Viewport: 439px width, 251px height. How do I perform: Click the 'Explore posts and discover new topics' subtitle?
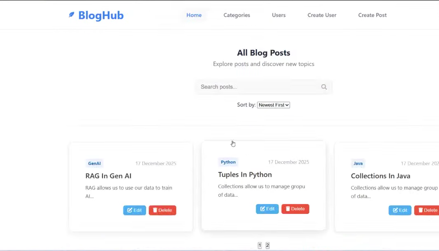tap(263, 64)
